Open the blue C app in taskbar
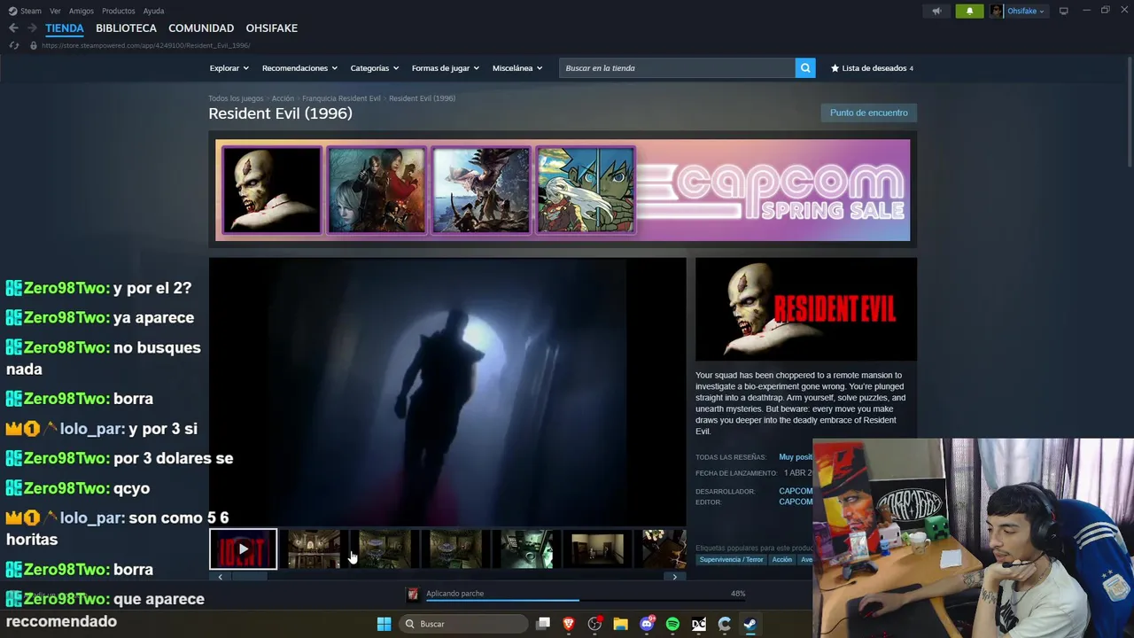Image resolution: width=1134 pixels, height=638 pixels. click(724, 624)
